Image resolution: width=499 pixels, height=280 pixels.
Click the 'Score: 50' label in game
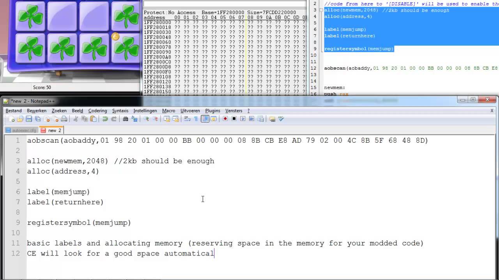tap(42, 87)
